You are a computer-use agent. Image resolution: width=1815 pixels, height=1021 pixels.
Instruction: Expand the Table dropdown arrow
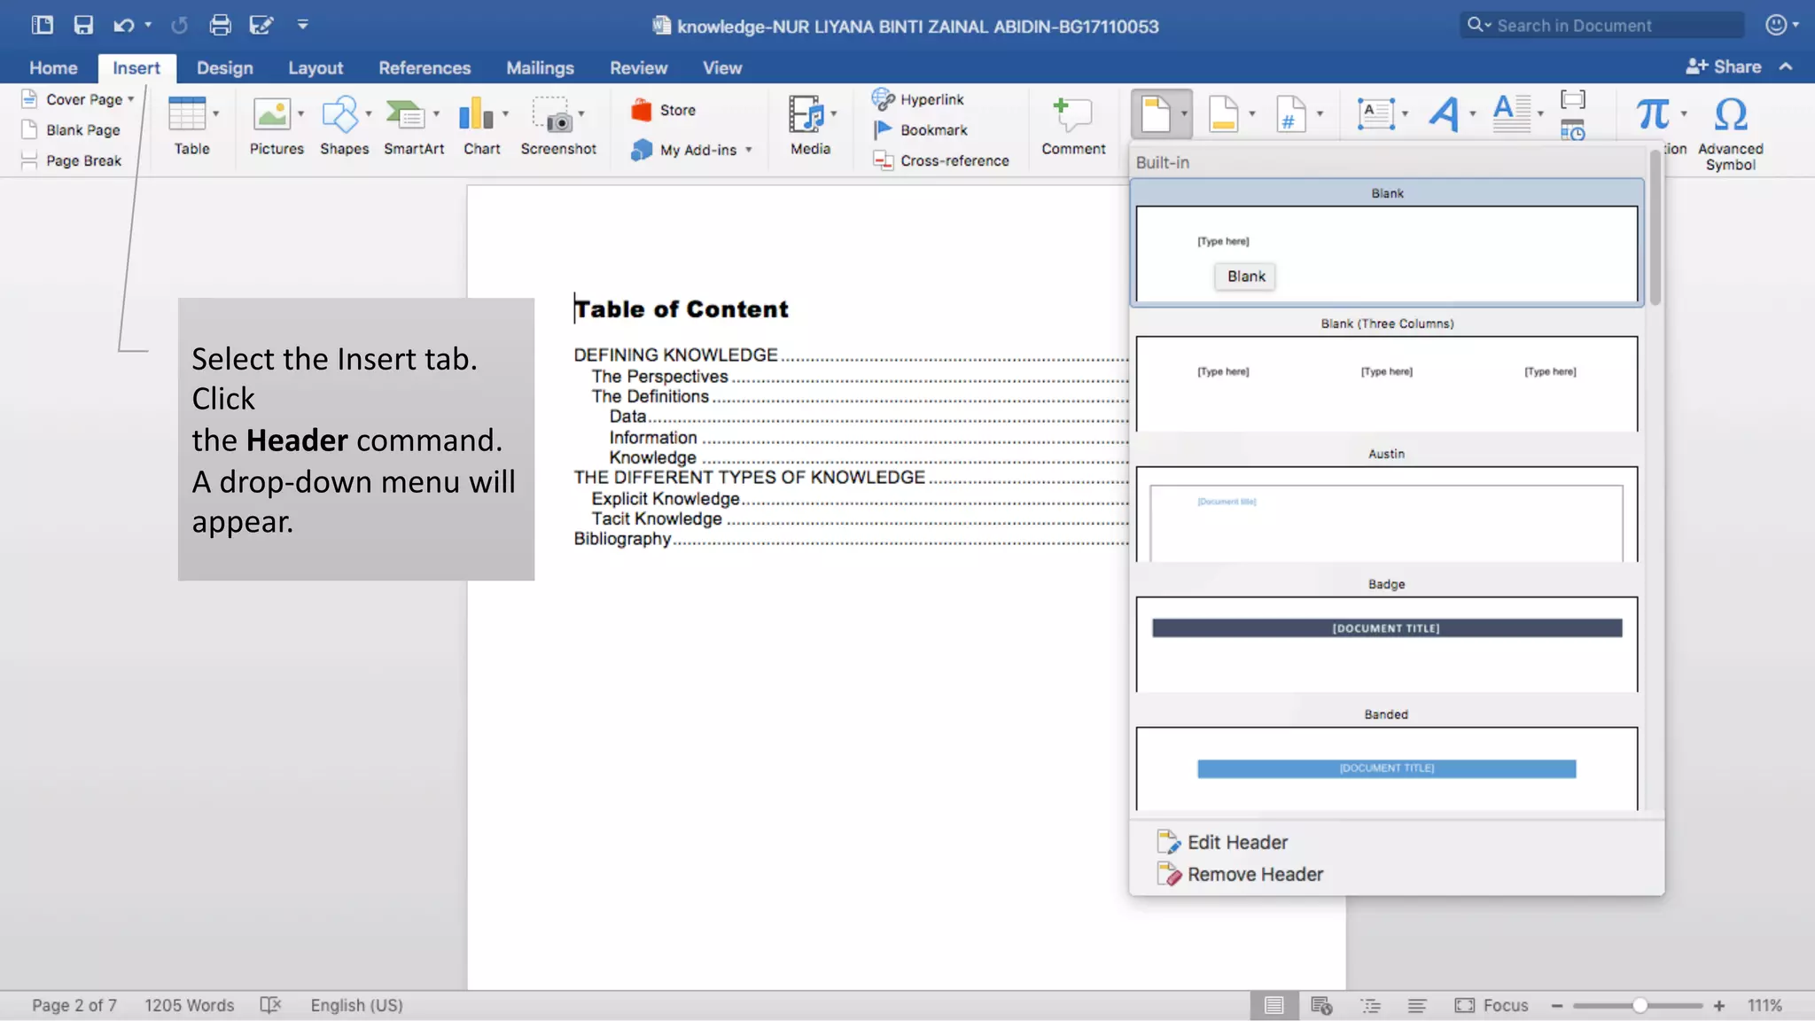(x=215, y=113)
